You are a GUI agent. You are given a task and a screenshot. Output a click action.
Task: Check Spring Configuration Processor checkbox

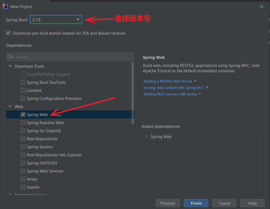pyautogui.click(x=23, y=98)
